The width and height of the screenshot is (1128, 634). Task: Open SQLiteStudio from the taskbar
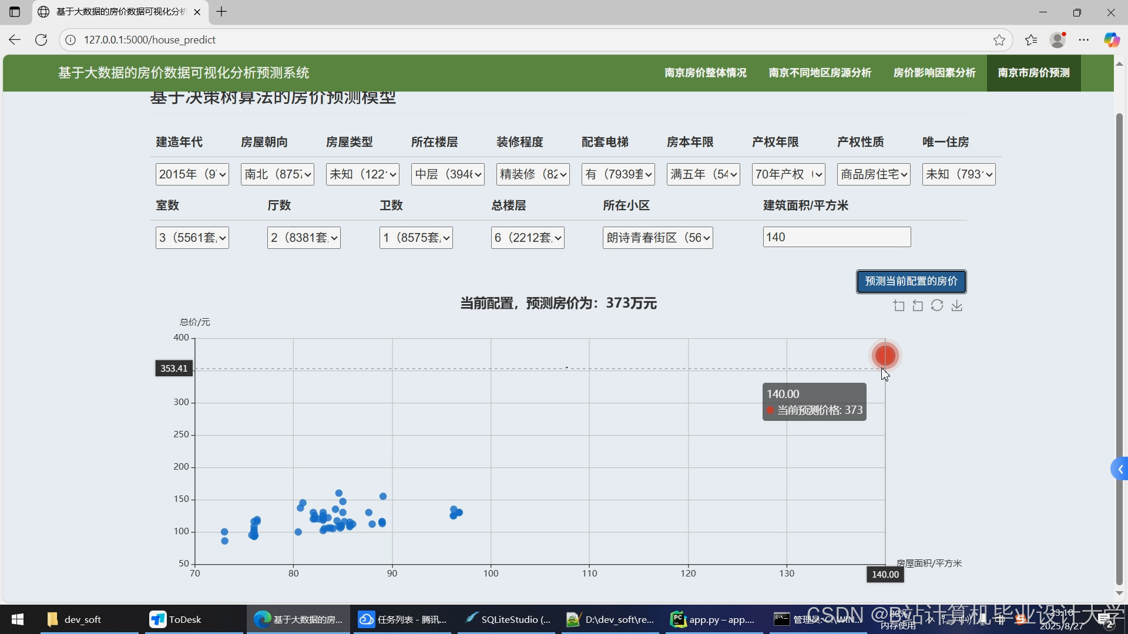click(508, 619)
